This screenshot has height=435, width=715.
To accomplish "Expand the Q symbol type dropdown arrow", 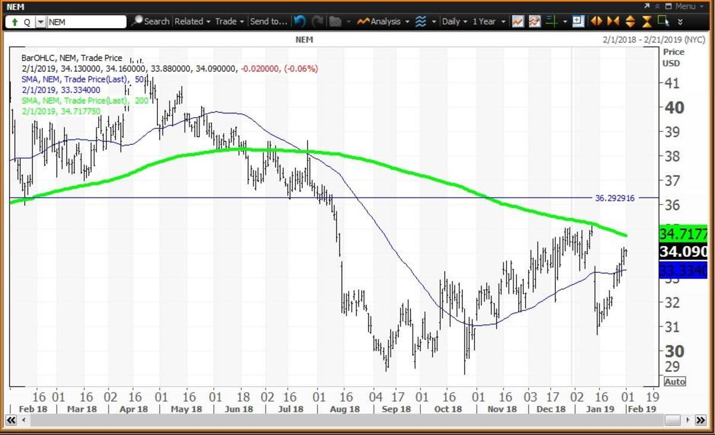I will coord(41,22).
